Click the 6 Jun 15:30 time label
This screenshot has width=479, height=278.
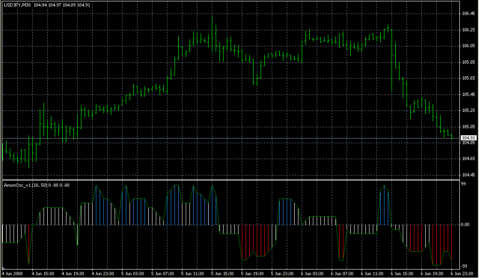coord(402,274)
